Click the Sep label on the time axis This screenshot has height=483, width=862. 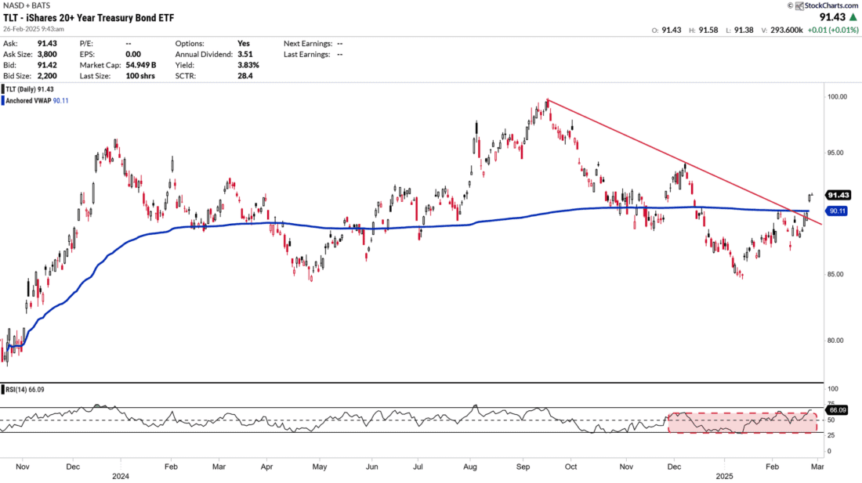point(520,465)
